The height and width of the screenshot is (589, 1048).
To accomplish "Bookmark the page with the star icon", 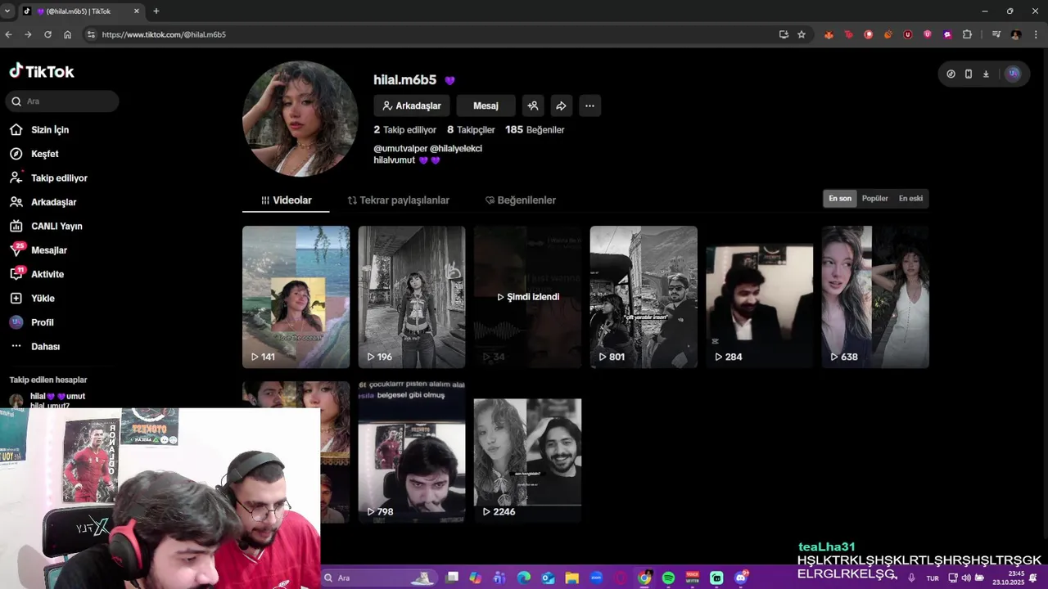I will pos(802,34).
